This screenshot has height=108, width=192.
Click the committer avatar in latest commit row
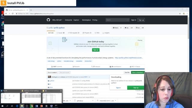click(x=49, y=77)
